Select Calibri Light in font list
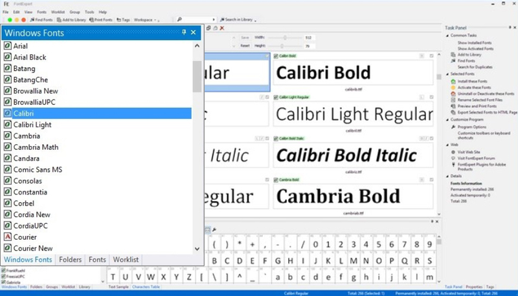 pos(32,125)
